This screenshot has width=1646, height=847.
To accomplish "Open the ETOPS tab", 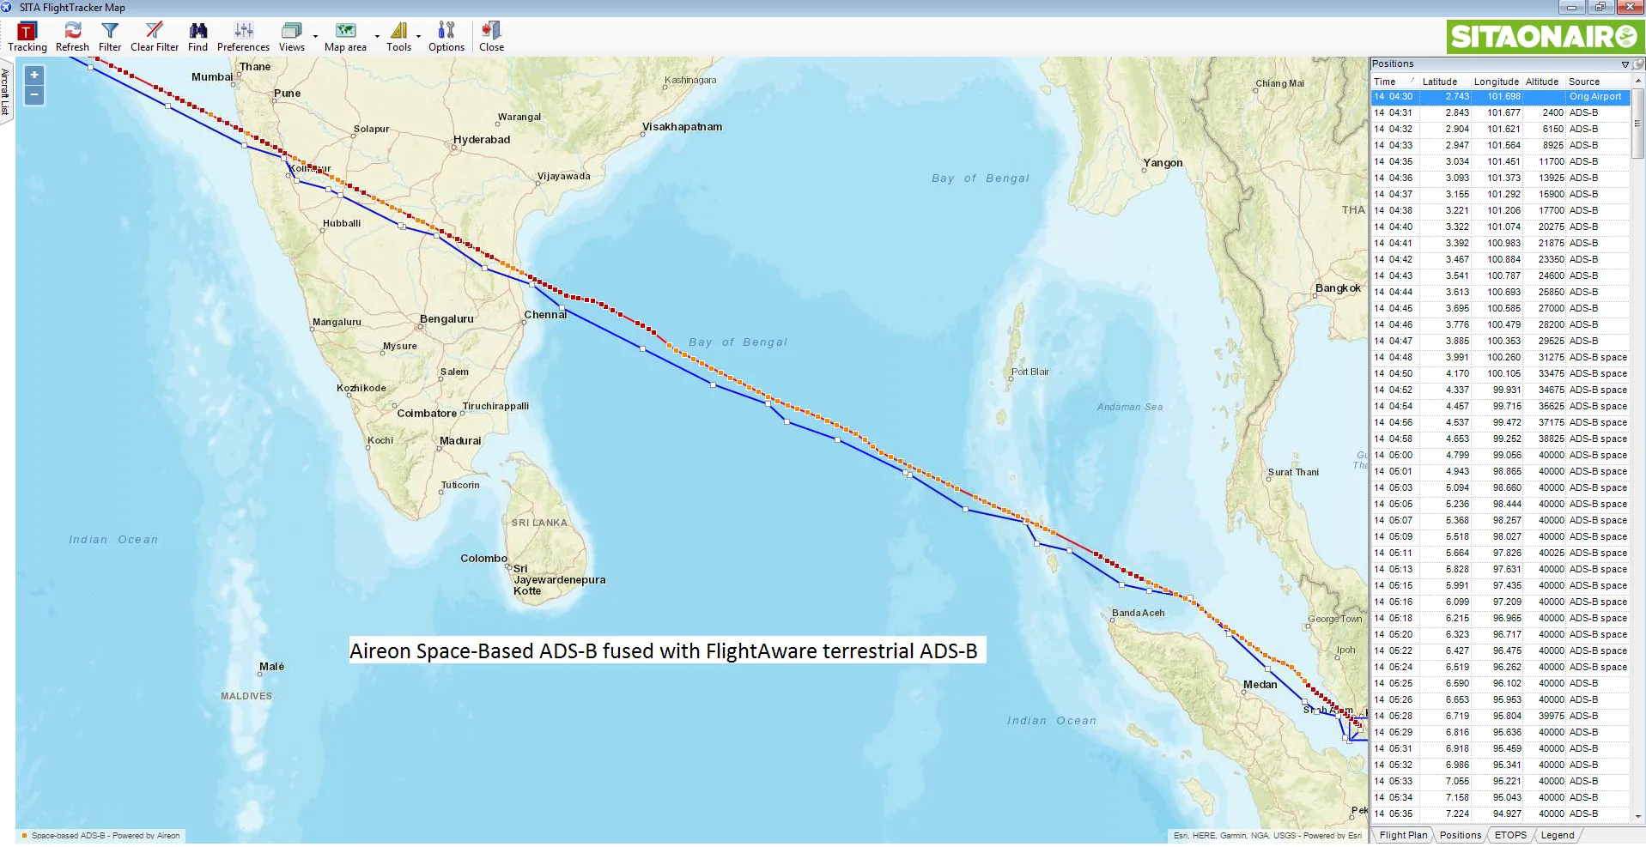I will tap(1509, 834).
